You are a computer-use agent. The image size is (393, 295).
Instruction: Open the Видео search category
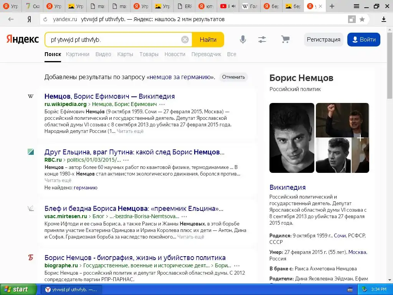[103, 54]
